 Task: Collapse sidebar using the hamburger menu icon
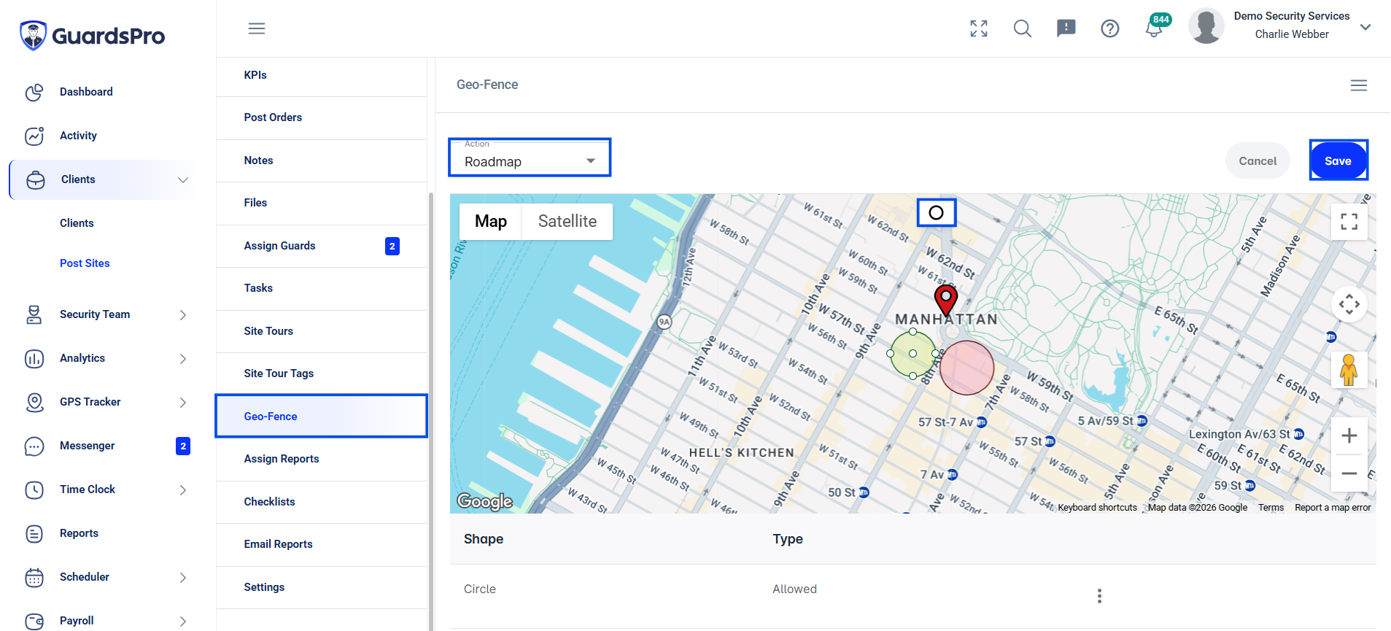point(257,28)
